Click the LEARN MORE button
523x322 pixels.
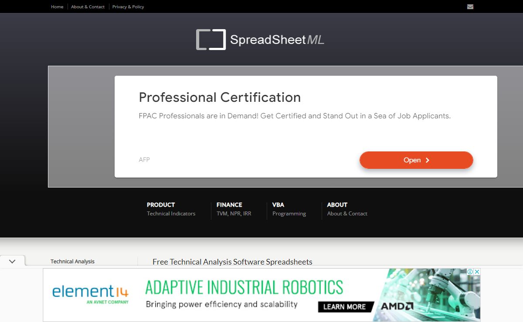pos(344,306)
